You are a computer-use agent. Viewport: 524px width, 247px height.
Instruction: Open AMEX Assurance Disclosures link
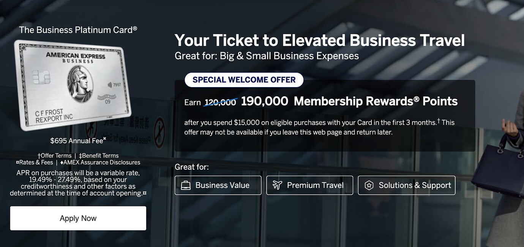click(100, 163)
